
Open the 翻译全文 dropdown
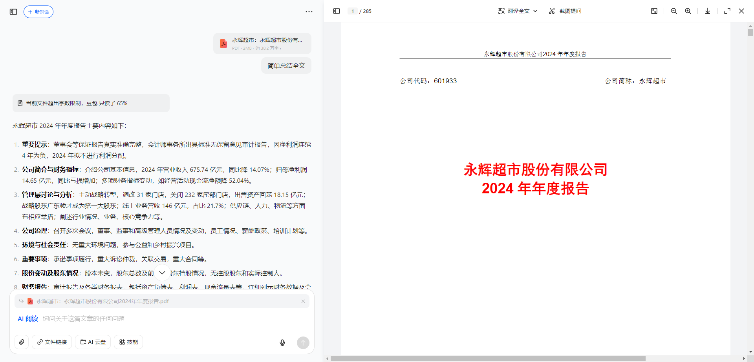click(x=518, y=11)
